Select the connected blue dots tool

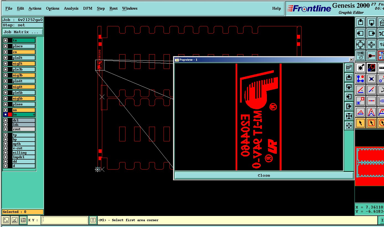point(360,79)
